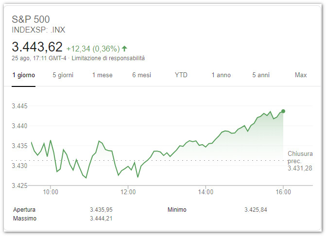
Task: Open the '1 mese' chart range
Action: click(103, 75)
